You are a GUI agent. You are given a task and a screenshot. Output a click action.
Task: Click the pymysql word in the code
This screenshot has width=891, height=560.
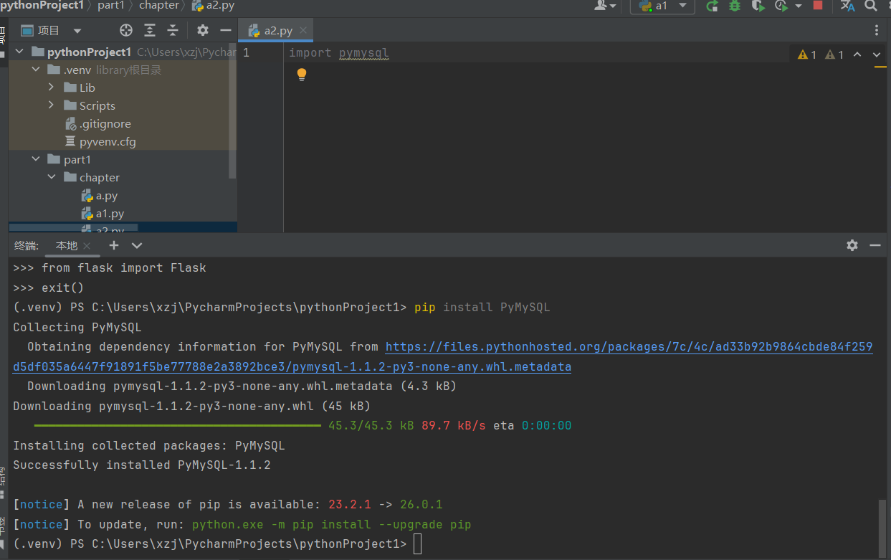coord(364,53)
